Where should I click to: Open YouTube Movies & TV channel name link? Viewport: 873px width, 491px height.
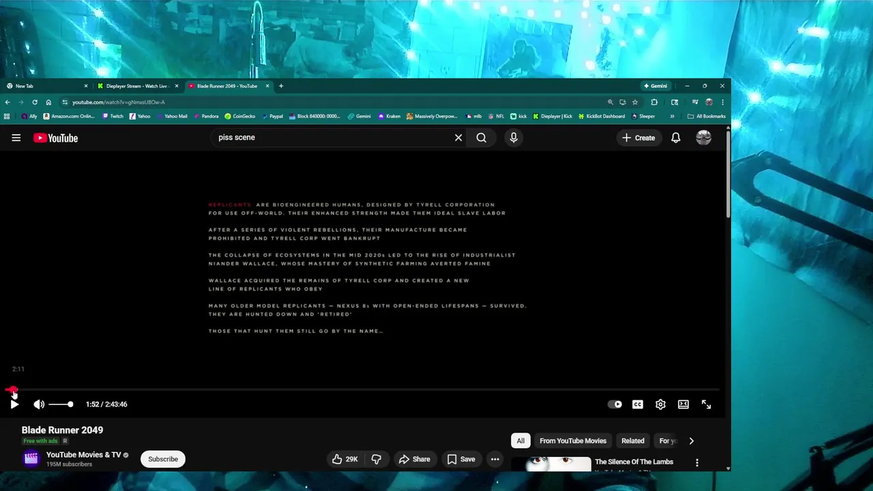click(83, 455)
